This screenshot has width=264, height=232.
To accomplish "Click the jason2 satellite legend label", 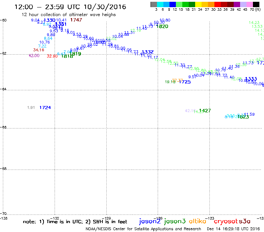I will (150, 221).
